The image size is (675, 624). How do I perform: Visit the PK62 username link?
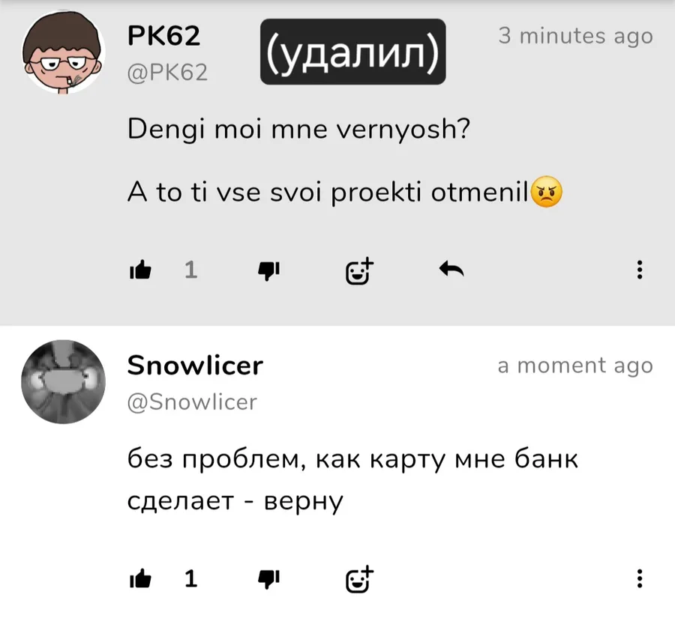[163, 36]
